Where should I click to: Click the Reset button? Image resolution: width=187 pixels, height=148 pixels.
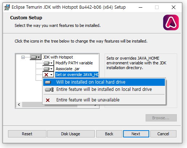click(27, 134)
